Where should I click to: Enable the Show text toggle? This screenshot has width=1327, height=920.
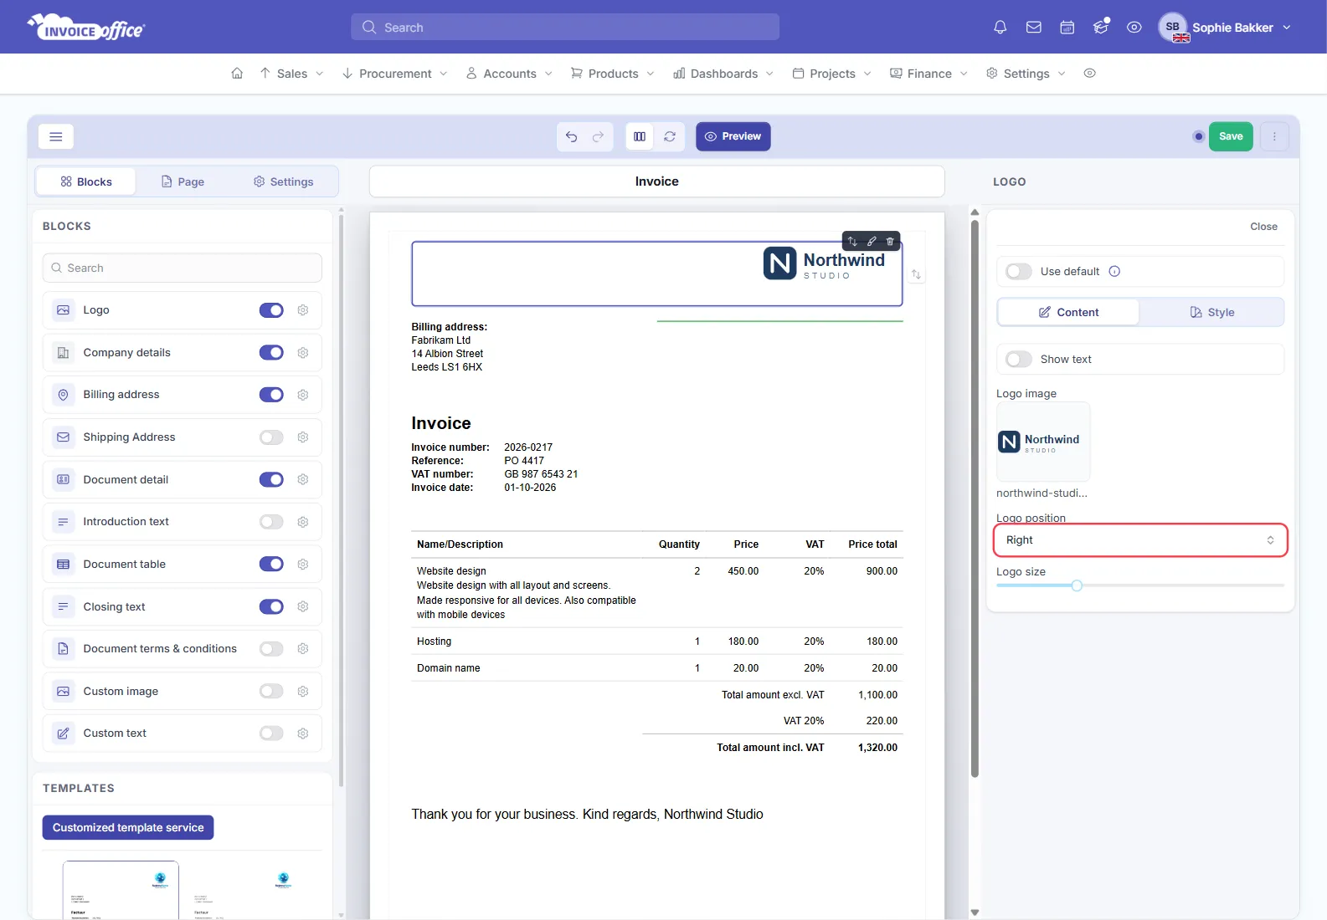tap(1019, 359)
